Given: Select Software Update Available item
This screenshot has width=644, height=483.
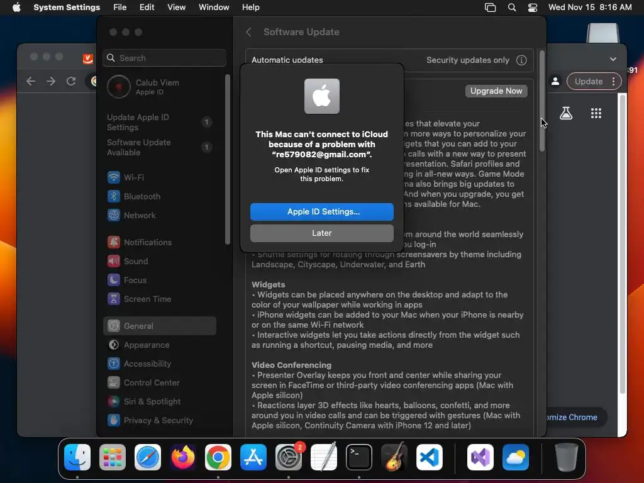Looking at the screenshot, I should tap(159, 147).
